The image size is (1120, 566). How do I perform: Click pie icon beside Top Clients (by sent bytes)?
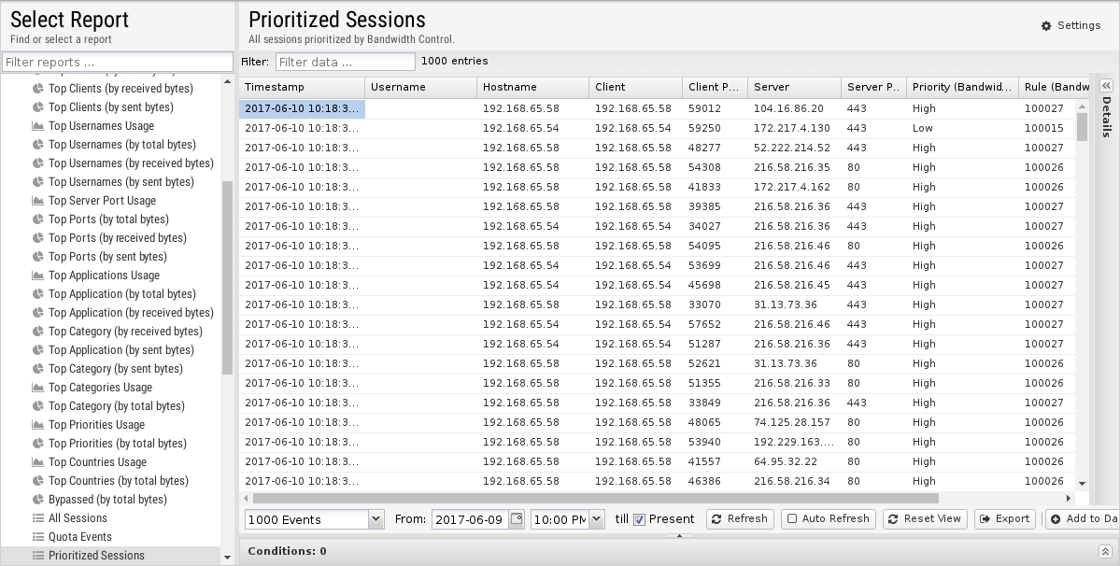point(38,107)
